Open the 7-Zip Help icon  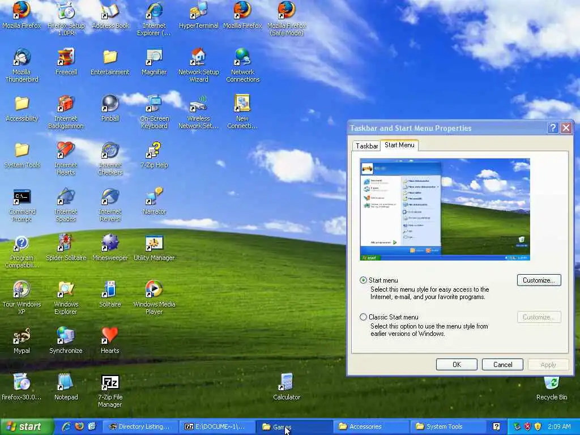tap(154, 155)
